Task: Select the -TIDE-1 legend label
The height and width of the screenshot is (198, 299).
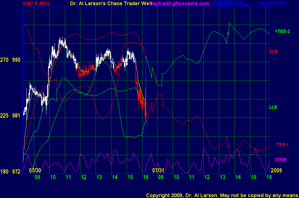Action: (281, 145)
